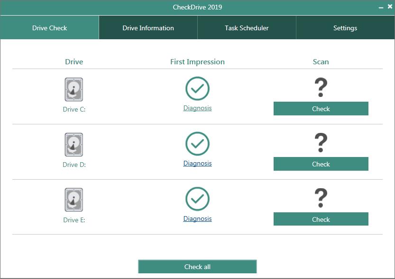395x279 pixels.
Task: Click the Drive D: hard disk icon
Action: (x=73, y=145)
